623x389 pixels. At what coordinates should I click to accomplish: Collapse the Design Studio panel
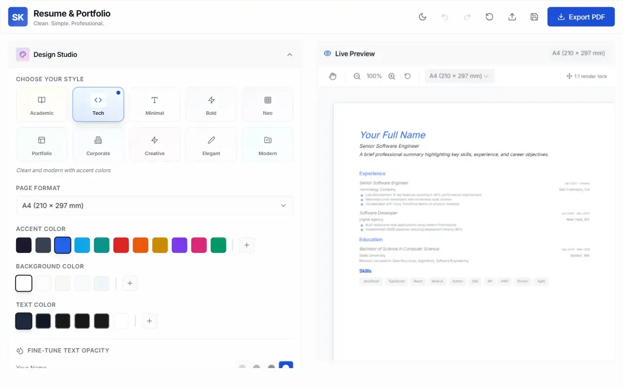[x=290, y=54]
